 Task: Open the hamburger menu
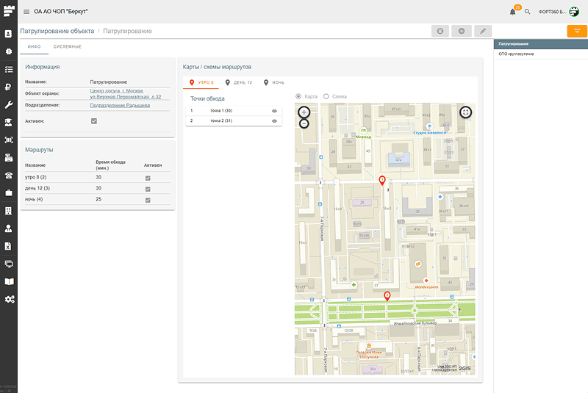[x=26, y=12]
